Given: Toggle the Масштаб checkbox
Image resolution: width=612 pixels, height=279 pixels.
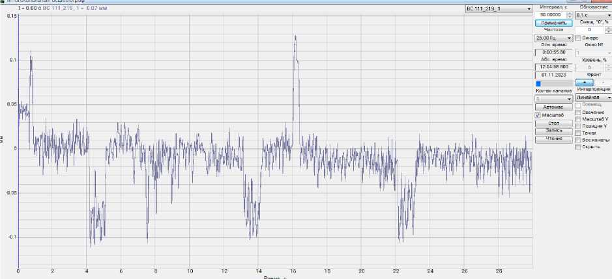Looking at the screenshot, I should point(538,115).
